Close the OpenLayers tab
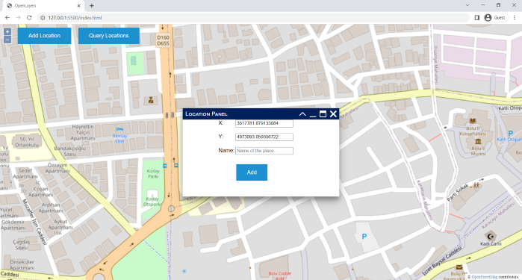 (x=79, y=6)
